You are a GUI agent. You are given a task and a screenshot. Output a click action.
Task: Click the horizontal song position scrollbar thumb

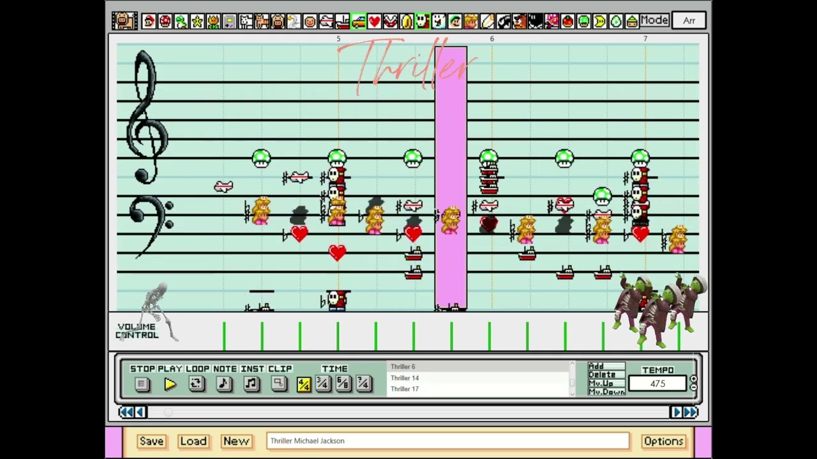point(169,412)
